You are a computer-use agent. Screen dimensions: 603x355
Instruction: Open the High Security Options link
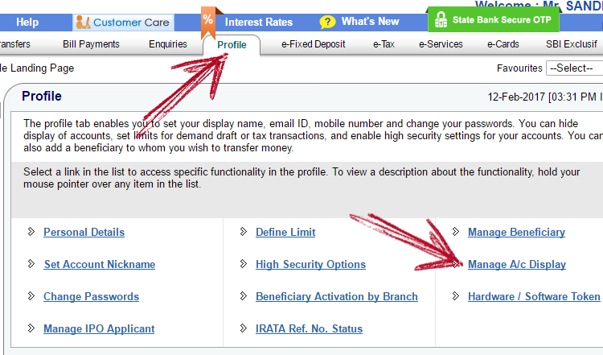pos(310,264)
